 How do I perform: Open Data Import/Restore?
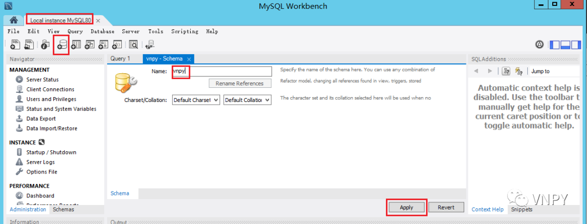52,128
